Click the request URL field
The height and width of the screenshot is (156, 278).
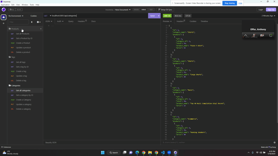tap(99, 16)
